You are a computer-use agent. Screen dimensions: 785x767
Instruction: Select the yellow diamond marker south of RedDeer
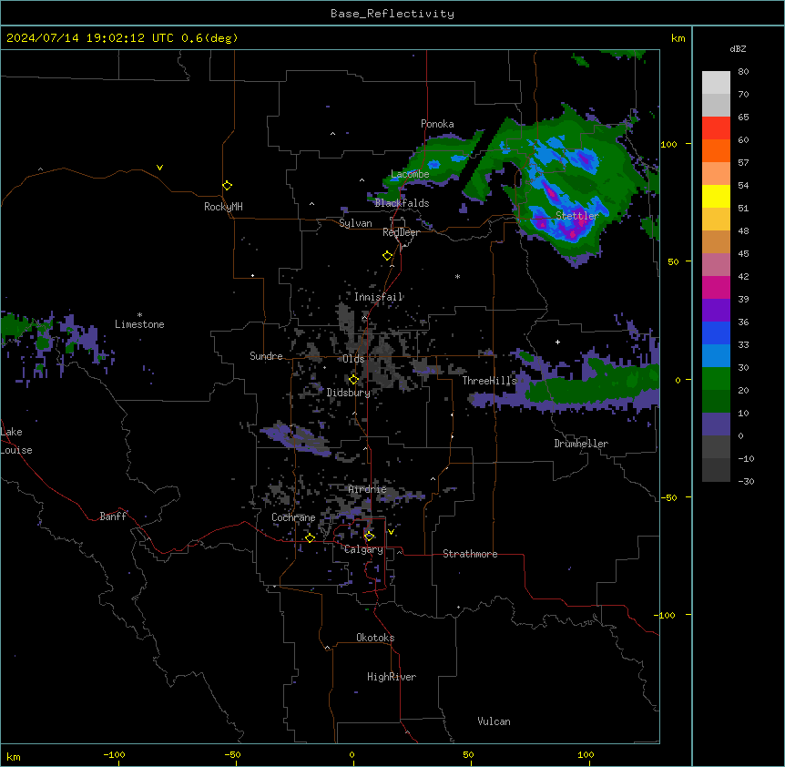pyautogui.click(x=388, y=256)
